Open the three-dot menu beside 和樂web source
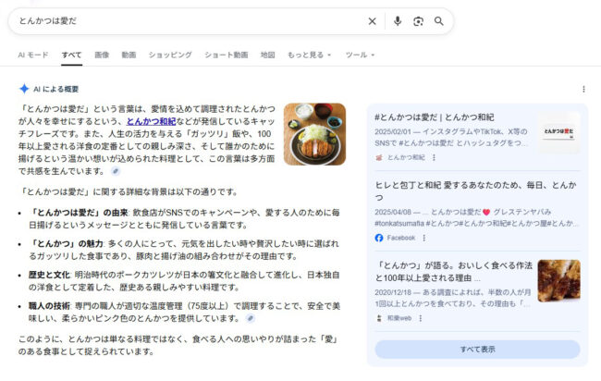 pyautogui.click(x=421, y=318)
